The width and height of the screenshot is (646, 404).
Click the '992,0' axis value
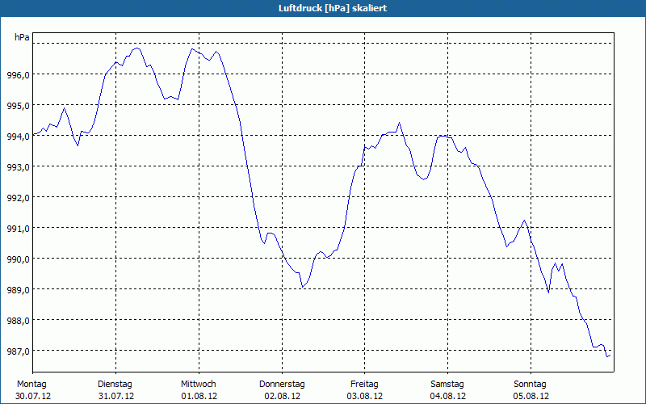pyautogui.click(x=18, y=197)
